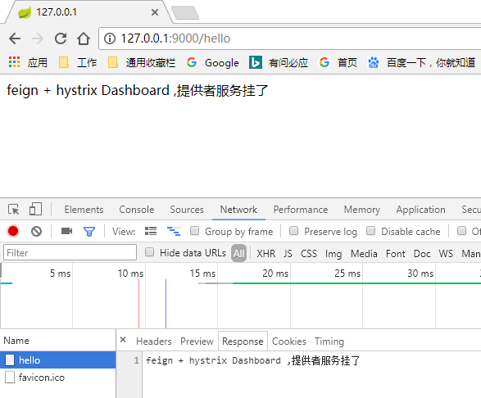481x398 pixels.
Task: Open the 工作 bookmarks folder
Action: click(x=78, y=62)
